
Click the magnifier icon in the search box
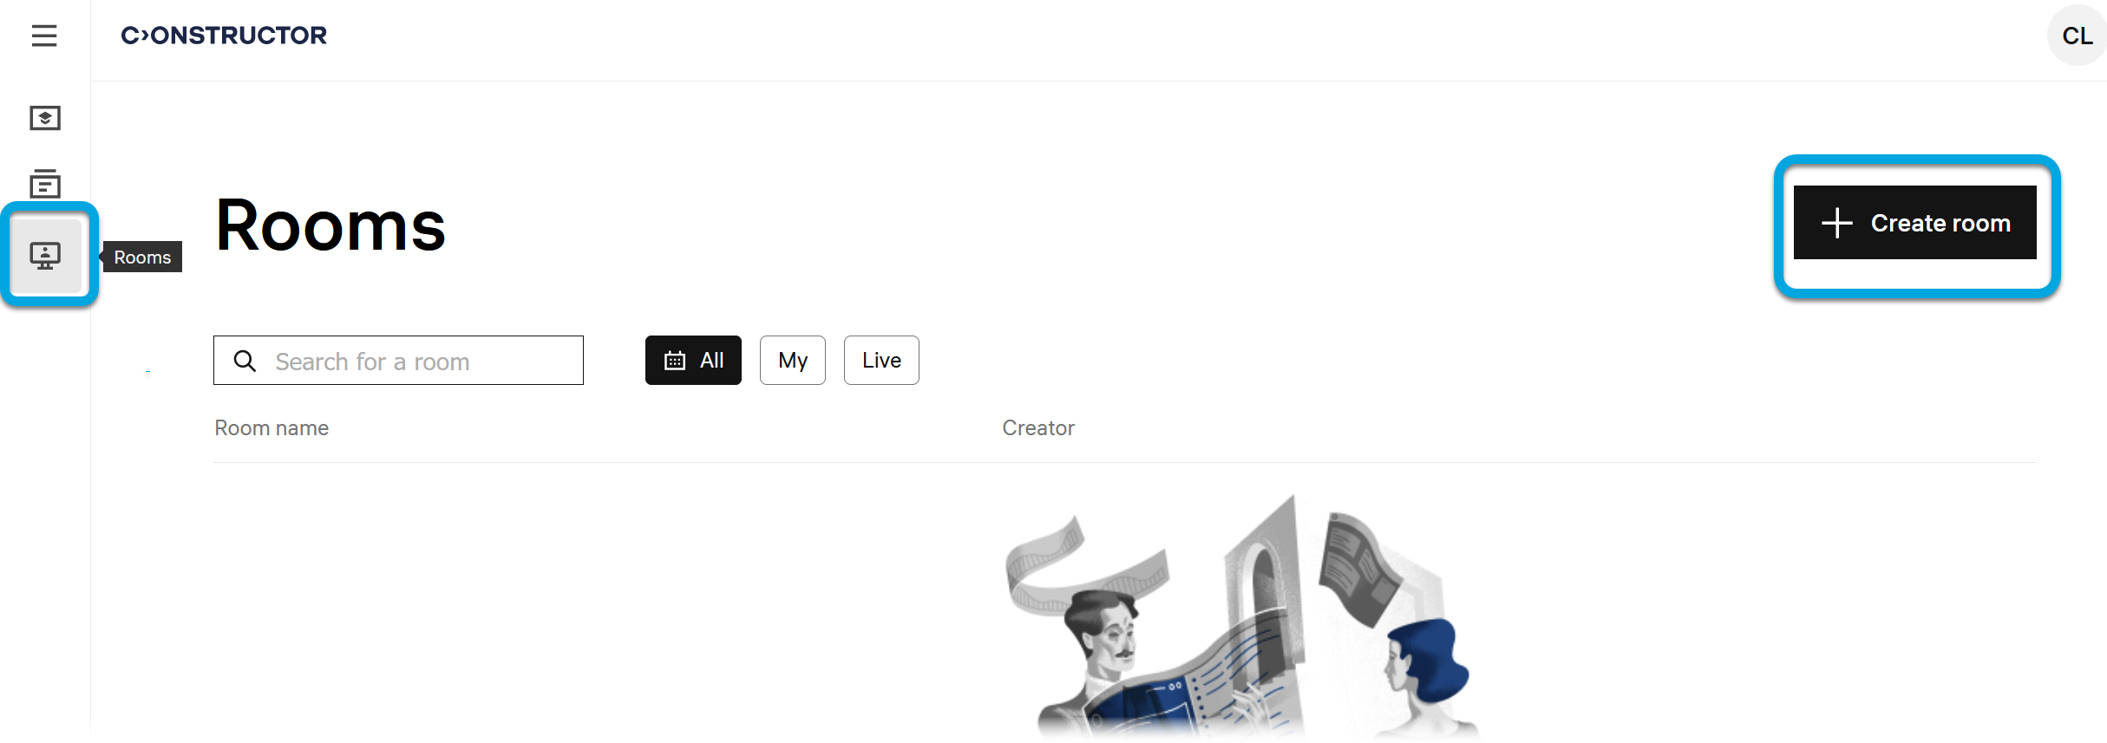tap(245, 361)
